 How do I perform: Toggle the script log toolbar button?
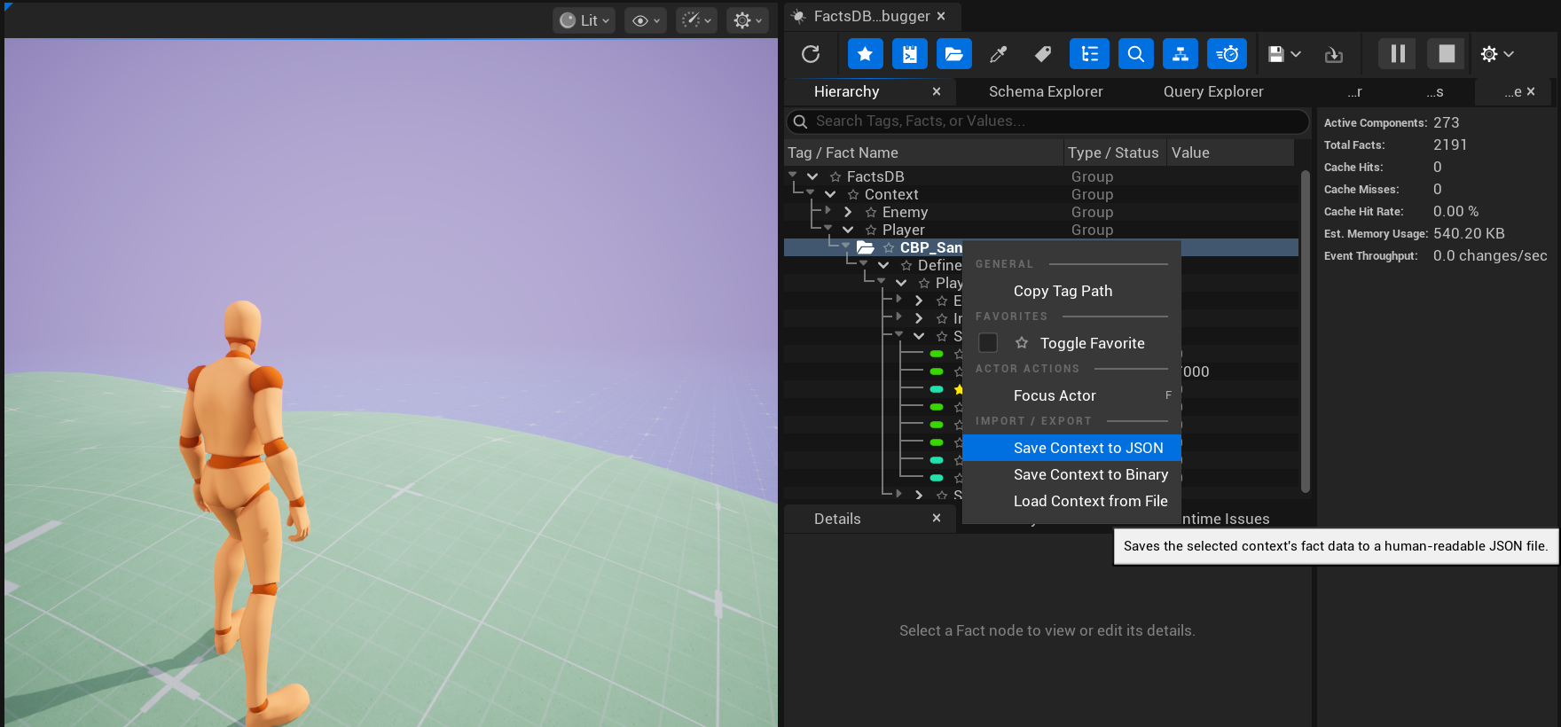[910, 54]
